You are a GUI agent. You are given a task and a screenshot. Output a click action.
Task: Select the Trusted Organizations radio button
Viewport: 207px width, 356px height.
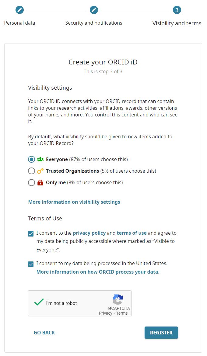coord(31,171)
